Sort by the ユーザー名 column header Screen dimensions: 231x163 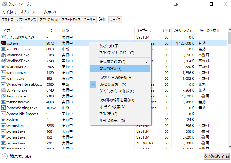pos(147,31)
